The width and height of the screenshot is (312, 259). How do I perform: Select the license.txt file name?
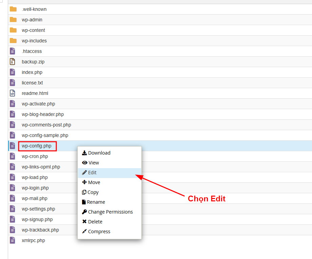pos(32,83)
